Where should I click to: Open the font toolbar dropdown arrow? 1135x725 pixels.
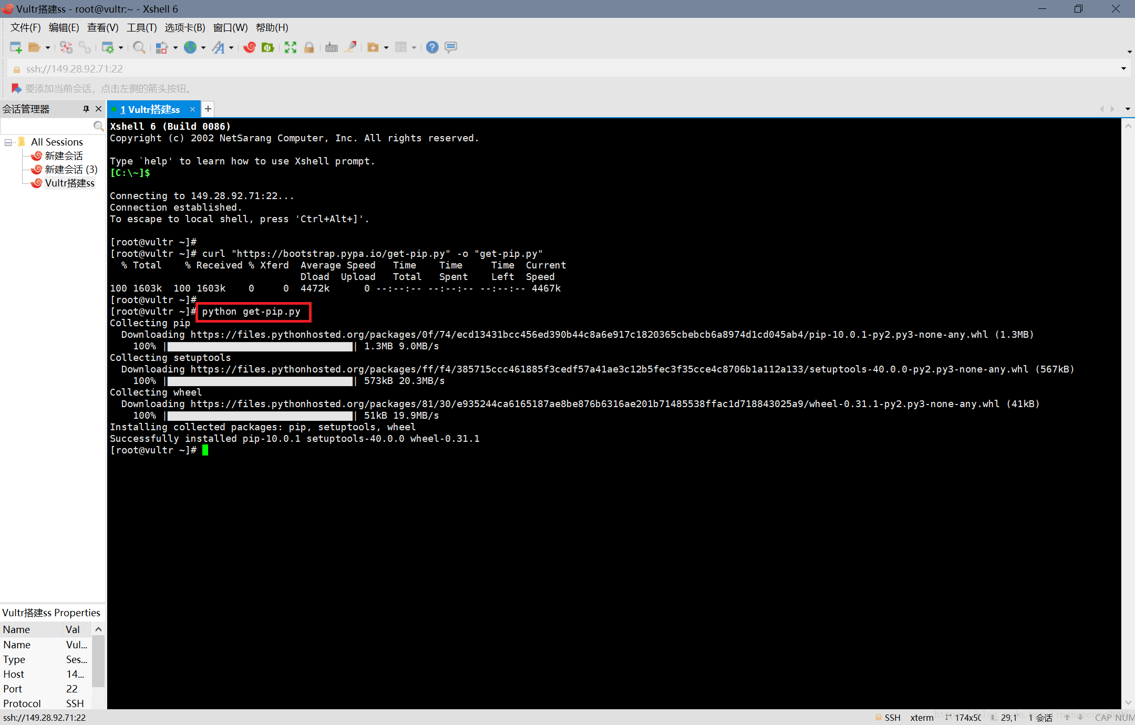[x=231, y=48]
